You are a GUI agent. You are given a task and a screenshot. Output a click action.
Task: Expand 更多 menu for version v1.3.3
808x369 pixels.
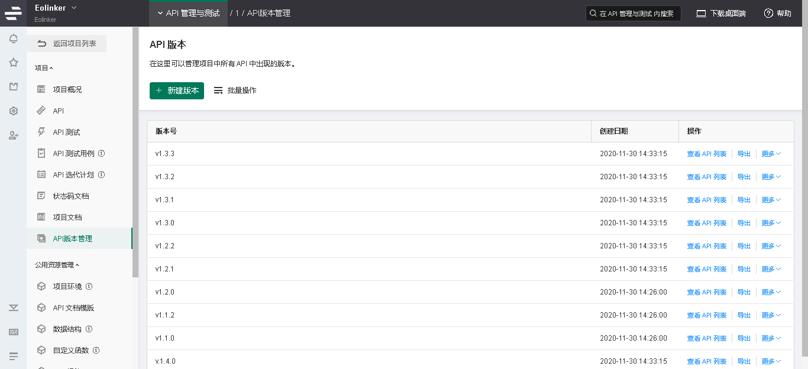click(771, 154)
